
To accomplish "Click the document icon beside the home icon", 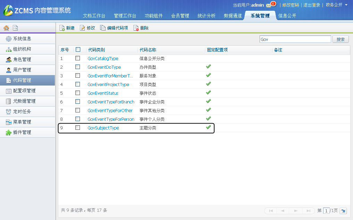I will 15,28.
